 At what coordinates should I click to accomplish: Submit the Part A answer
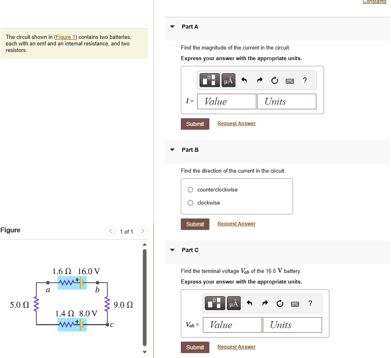coord(195,124)
